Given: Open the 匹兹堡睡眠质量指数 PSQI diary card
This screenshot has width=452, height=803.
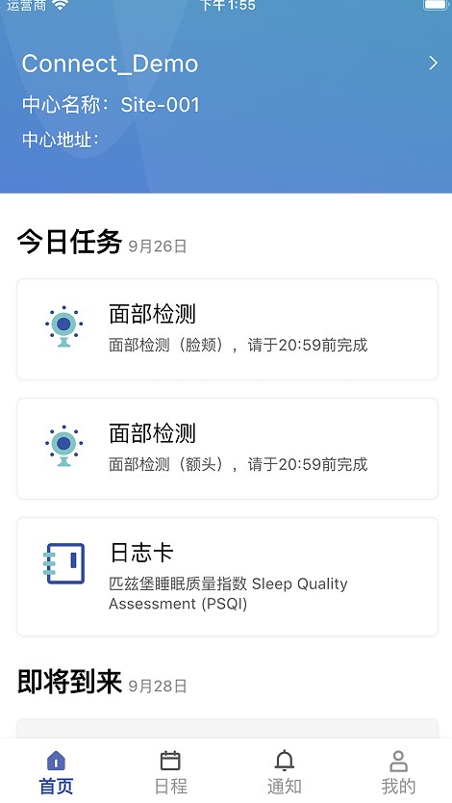Looking at the screenshot, I should tap(228, 577).
